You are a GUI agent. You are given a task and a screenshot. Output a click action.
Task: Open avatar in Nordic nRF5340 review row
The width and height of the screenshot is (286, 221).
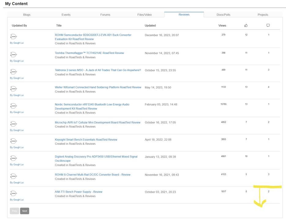coord(13,106)
